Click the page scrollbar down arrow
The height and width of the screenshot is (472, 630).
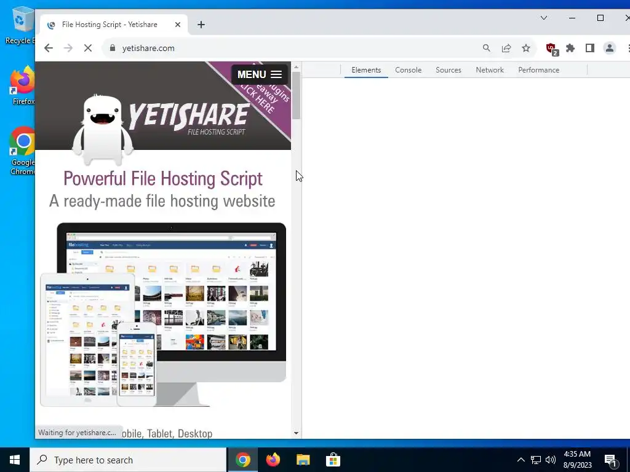click(296, 433)
